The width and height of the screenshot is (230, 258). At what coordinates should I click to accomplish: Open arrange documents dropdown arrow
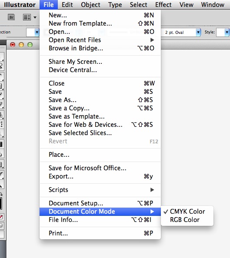[x=35, y=17]
